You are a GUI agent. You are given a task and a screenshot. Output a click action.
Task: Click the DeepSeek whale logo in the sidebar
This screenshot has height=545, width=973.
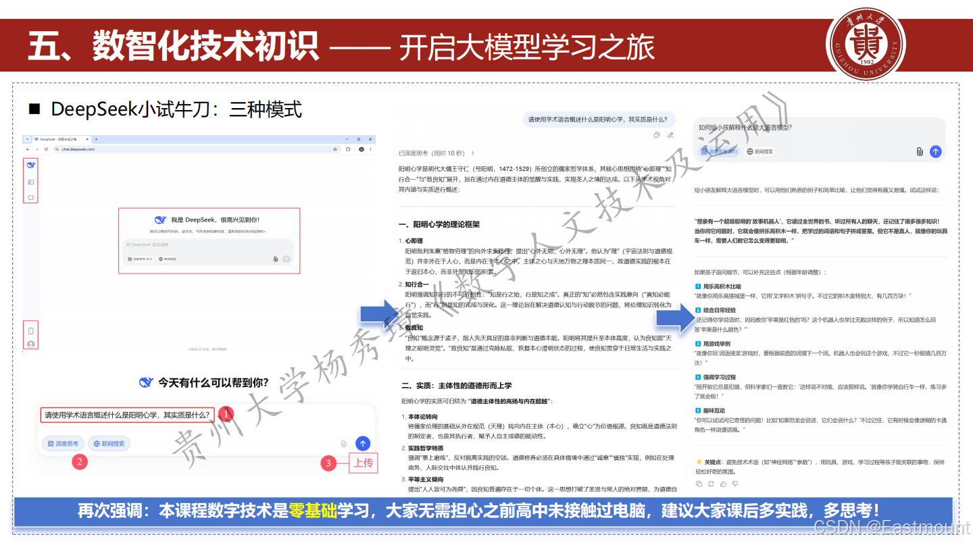point(30,166)
